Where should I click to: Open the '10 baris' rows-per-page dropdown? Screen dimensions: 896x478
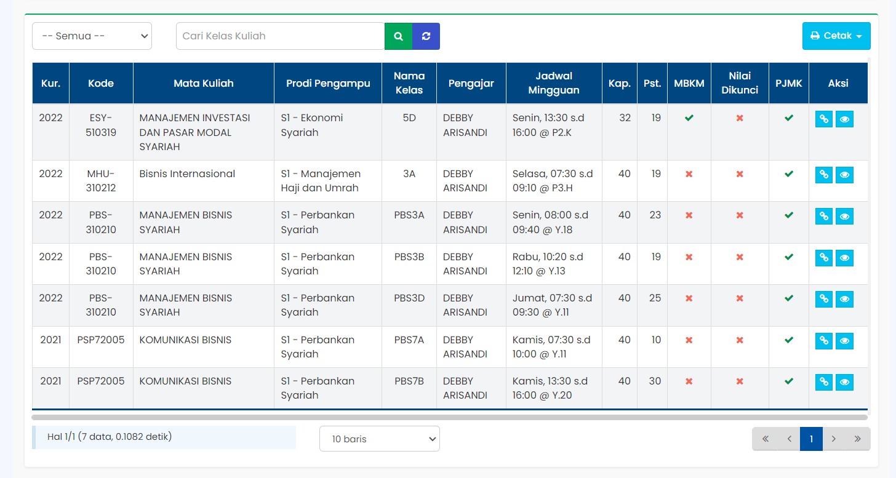pyautogui.click(x=379, y=439)
